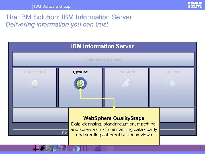Click the IBM logo in the header
The image size is (205, 154).
click(194, 5)
